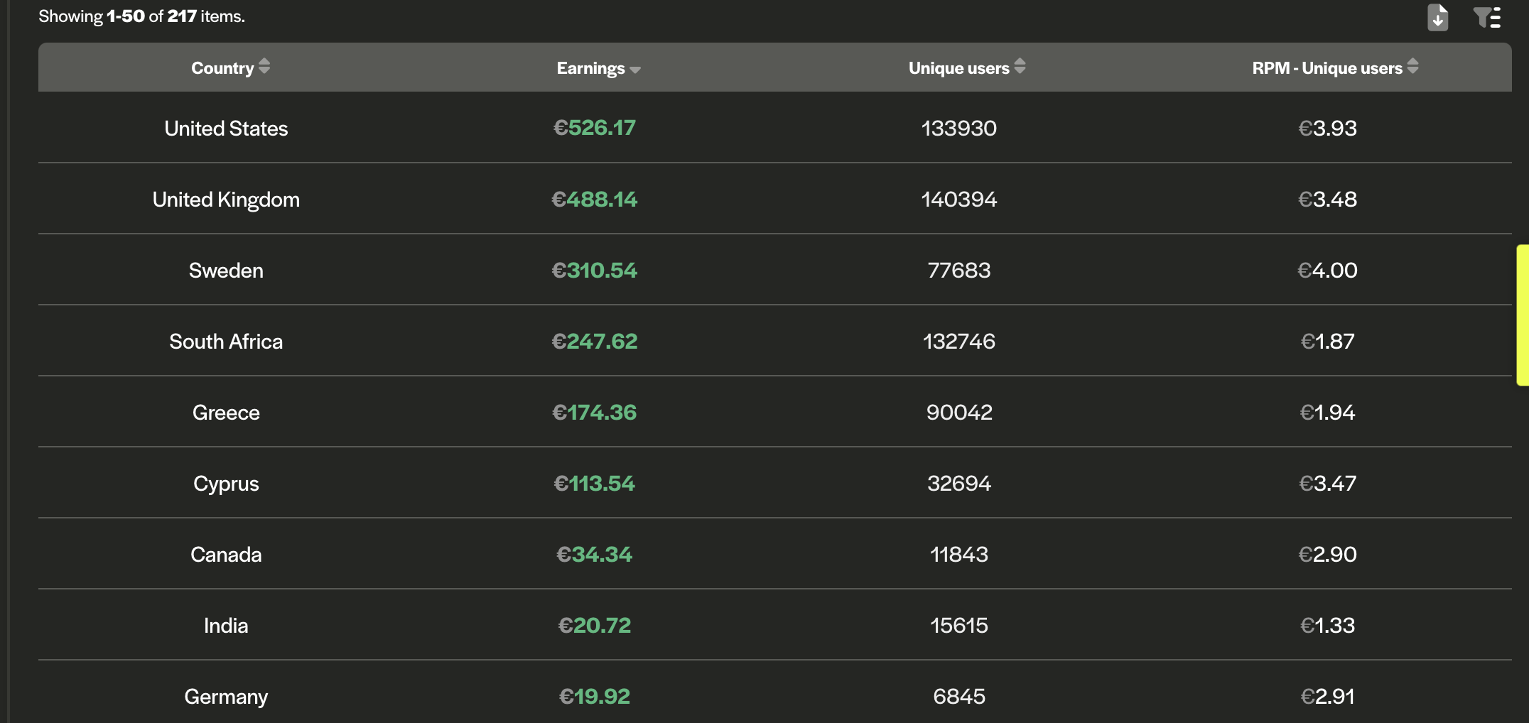Click the RPM - Unique users header text
1529x723 pixels.
[1327, 68]
